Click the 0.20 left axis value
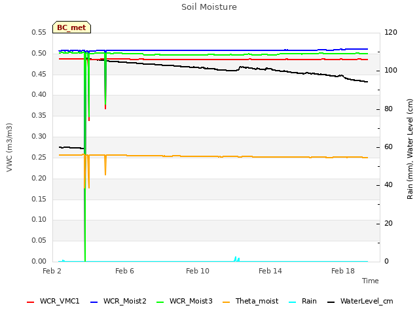 tap(39, 178)
